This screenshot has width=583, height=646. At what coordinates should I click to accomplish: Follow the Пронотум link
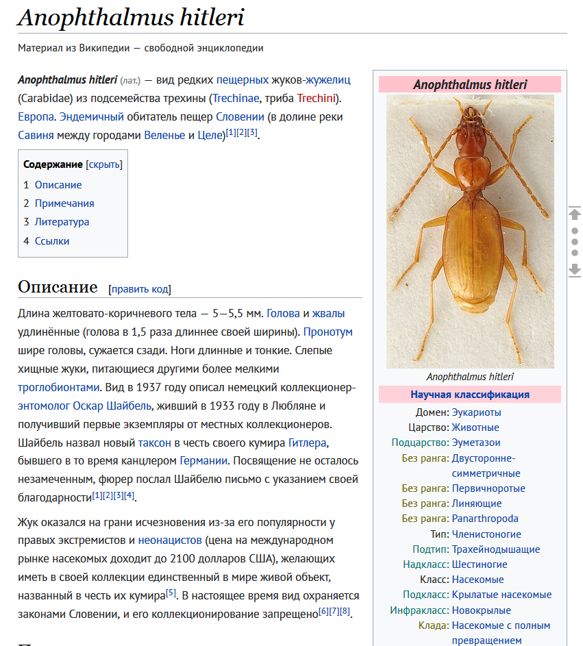[x=328, y=332]
